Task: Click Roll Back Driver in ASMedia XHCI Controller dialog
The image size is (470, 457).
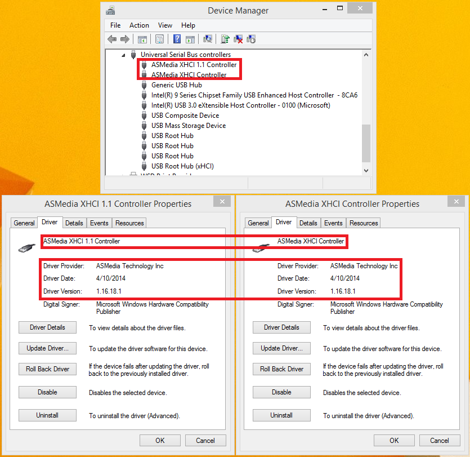Action: click(281, 369)
